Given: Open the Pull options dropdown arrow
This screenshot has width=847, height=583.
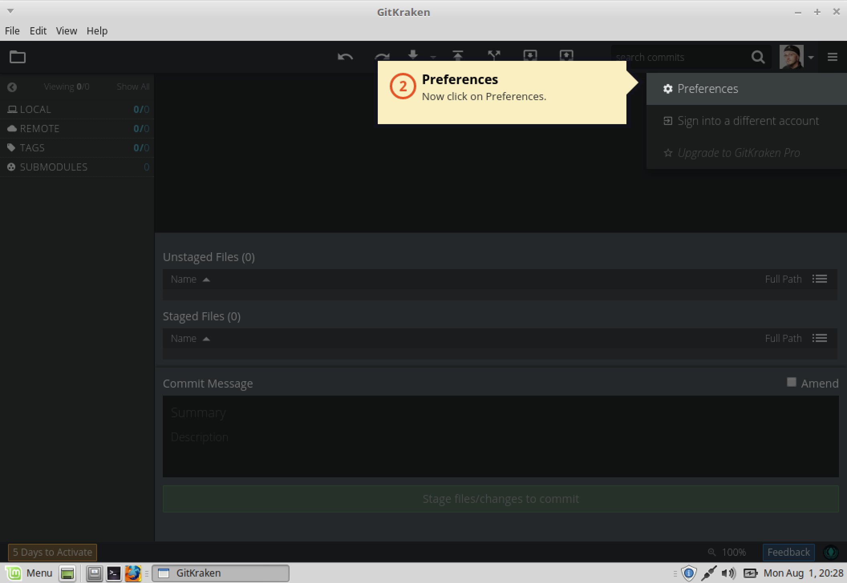Looking at the screenshot, I should pyautogui.click(x=433, y=57).
